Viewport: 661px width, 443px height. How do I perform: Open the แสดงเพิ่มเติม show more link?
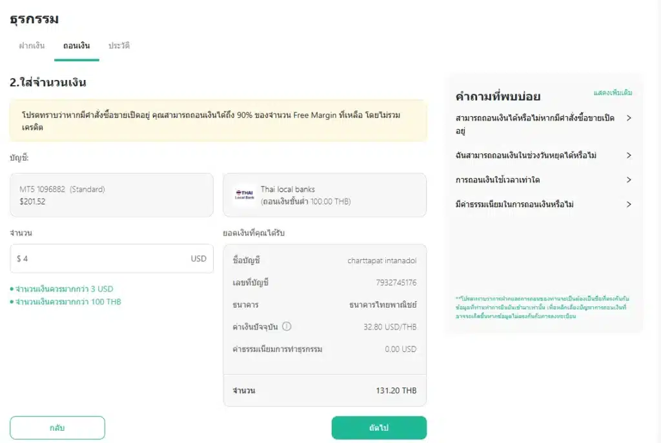click(613, 93)
